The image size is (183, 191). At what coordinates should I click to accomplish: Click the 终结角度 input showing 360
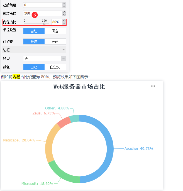(43, 13)
